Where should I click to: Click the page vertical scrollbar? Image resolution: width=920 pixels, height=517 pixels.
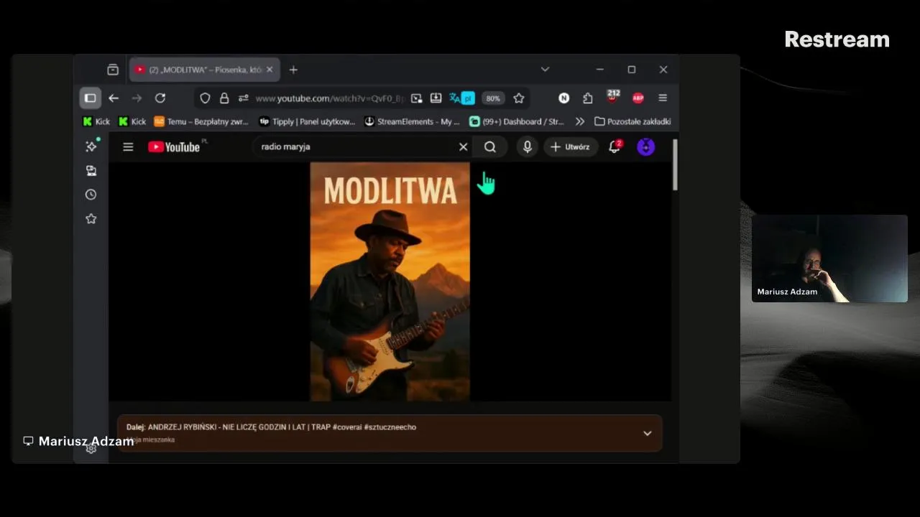point(675,165)
